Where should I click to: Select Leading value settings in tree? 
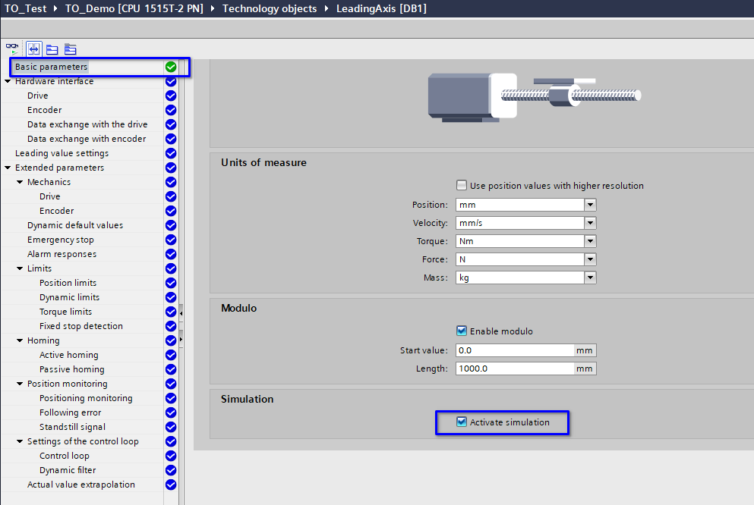pos(62,153)
